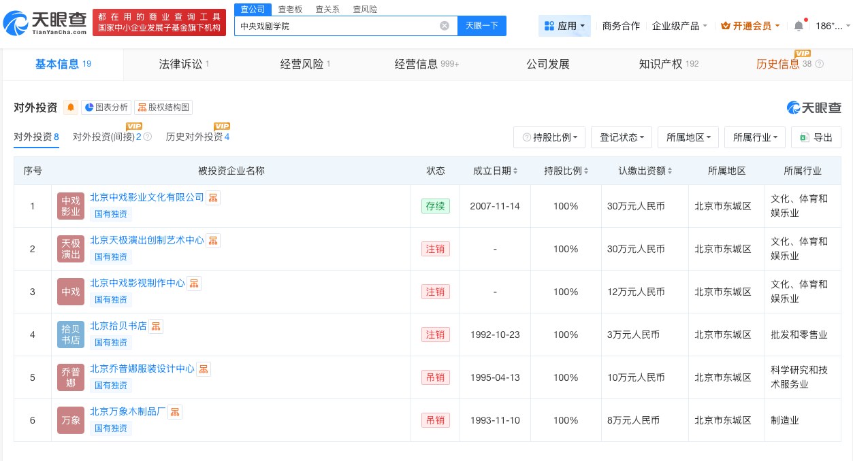Open the 登记状态 status dropdown
The height and width of the screenshot is (461, 853).
tap(621, 137)
